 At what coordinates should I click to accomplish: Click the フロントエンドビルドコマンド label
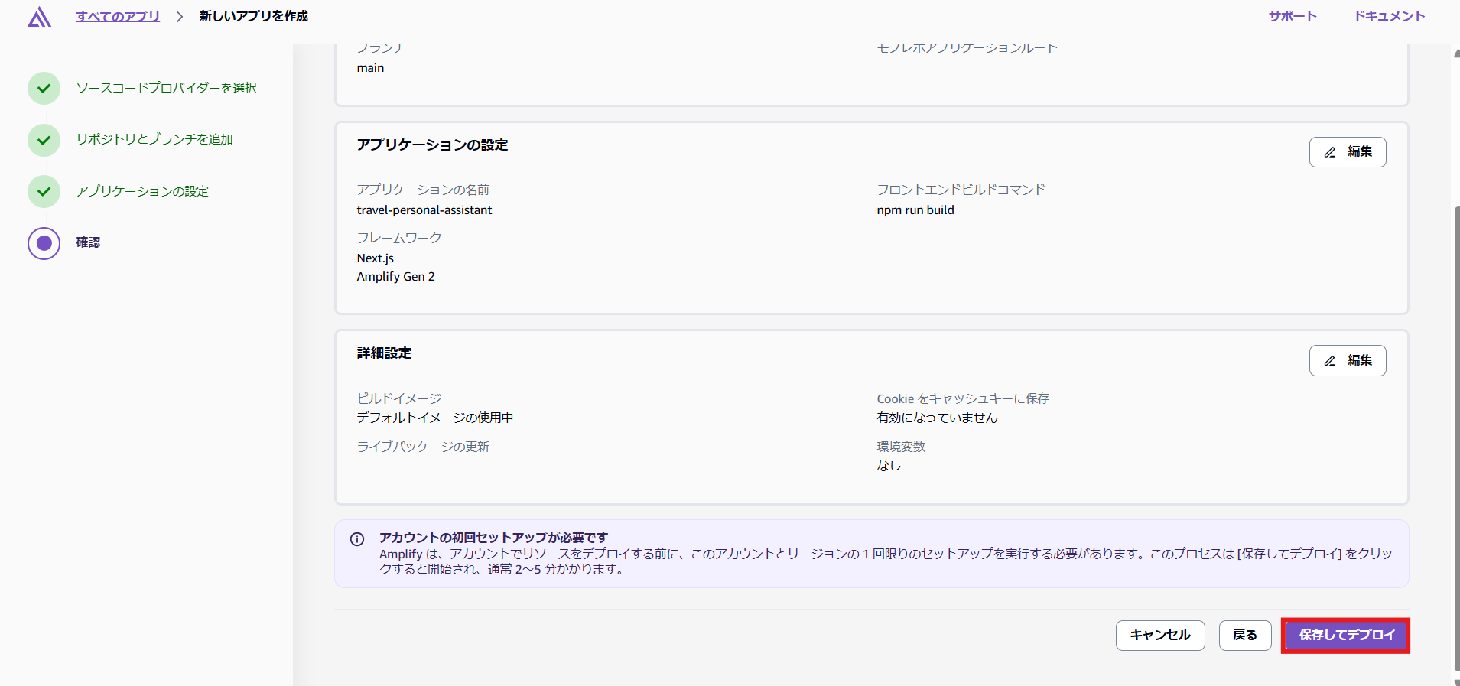(x=961, y=190)
